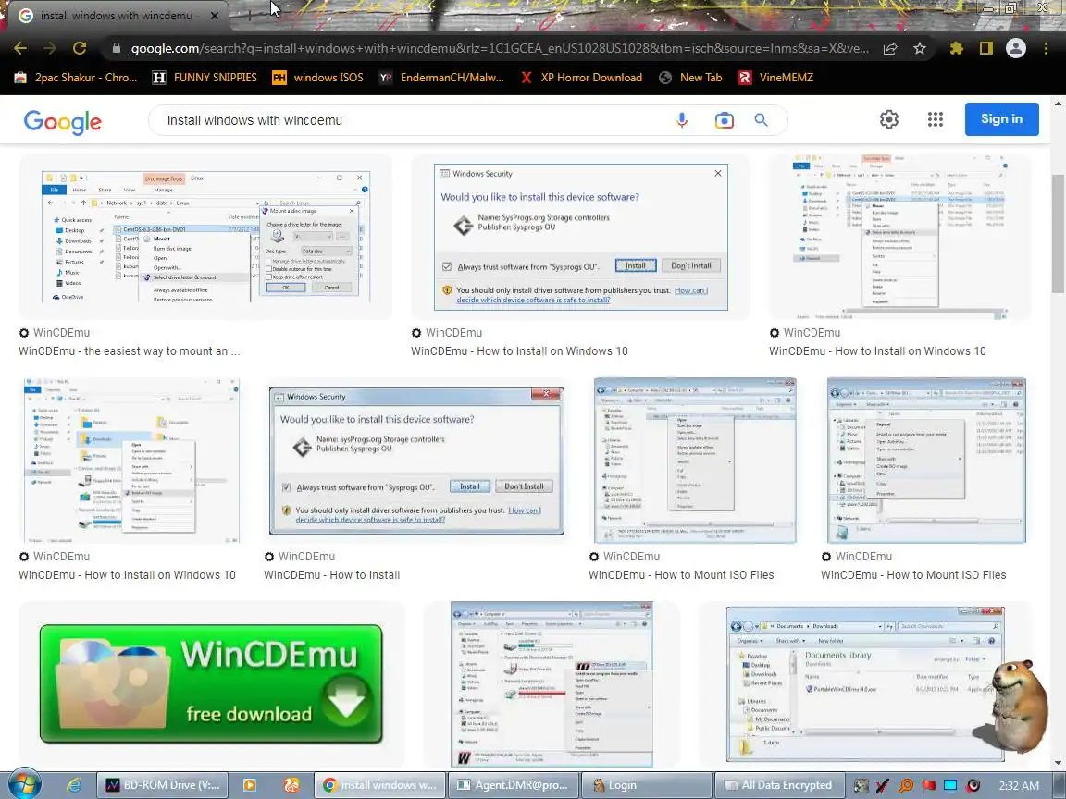
Task: Open the WinCDEmu free download thumbnail
Action: (x=211, y=684)
